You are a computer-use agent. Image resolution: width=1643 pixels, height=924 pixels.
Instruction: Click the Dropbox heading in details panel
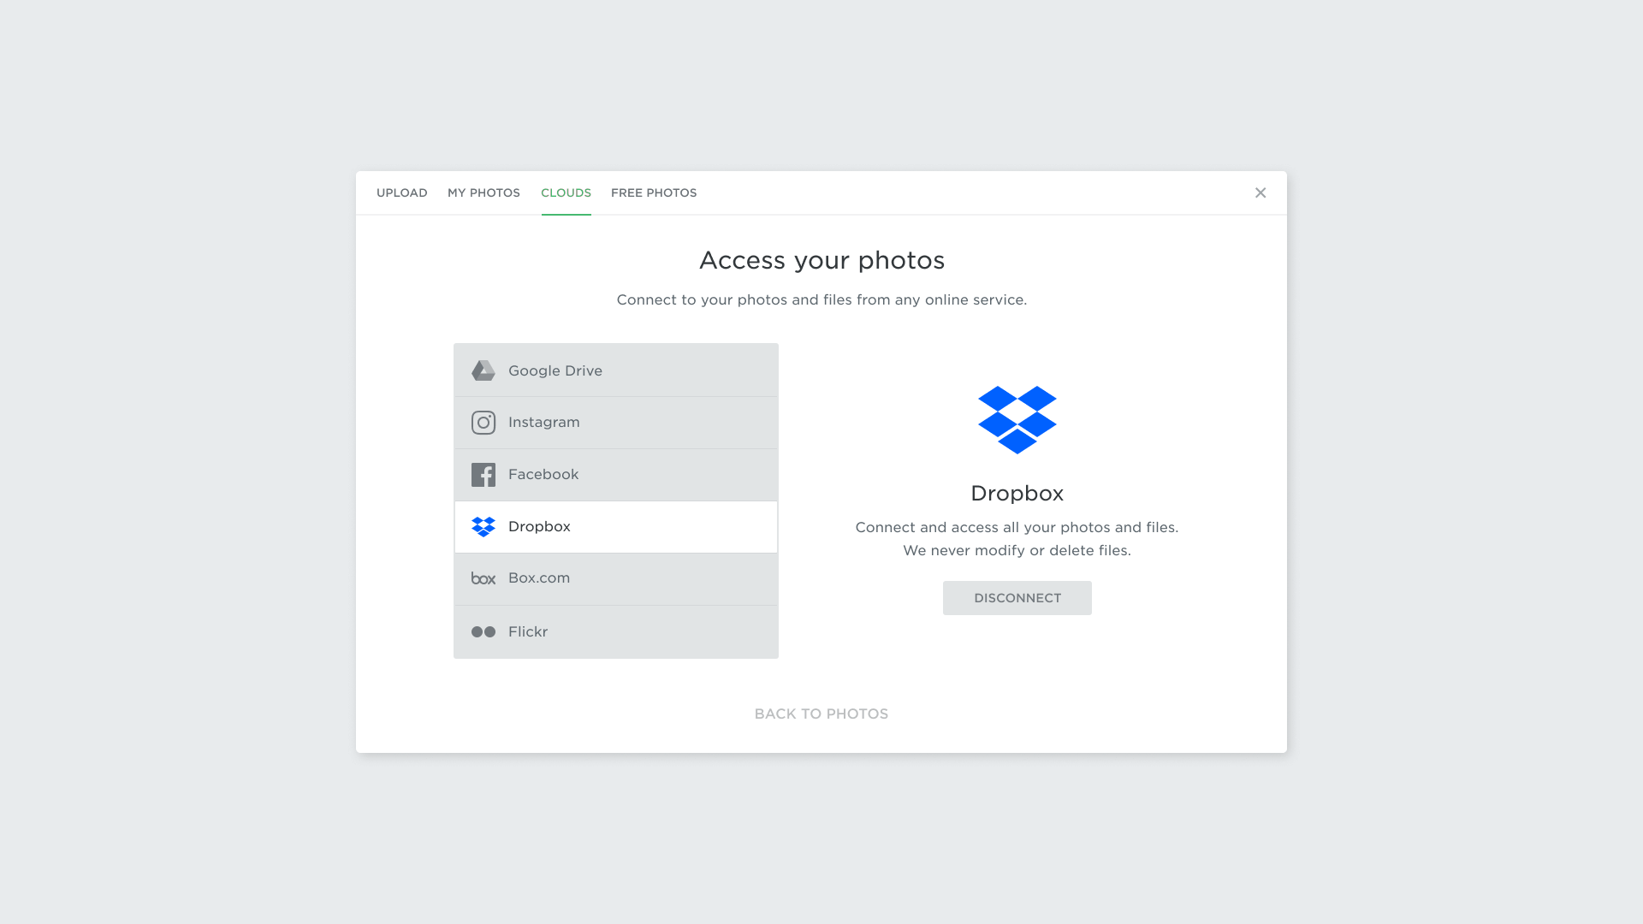(1017, 494)
